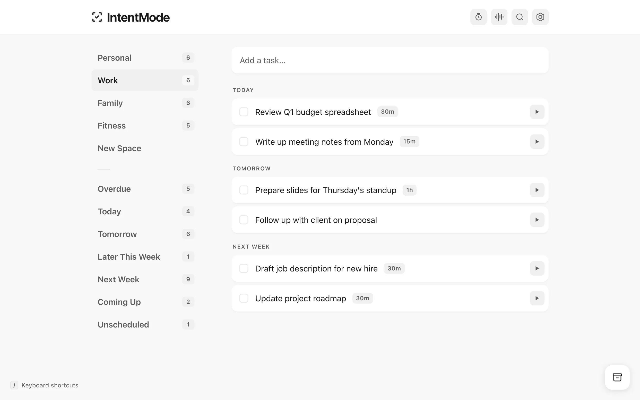The image size is (640, 400).
Task: Select the Personal space
Action: click(x=115, y=58)
